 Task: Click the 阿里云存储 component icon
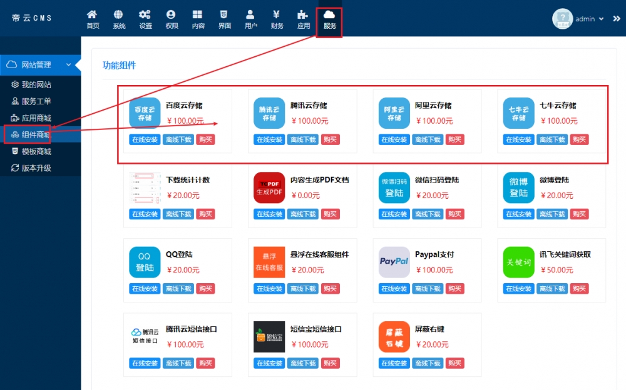394,113
